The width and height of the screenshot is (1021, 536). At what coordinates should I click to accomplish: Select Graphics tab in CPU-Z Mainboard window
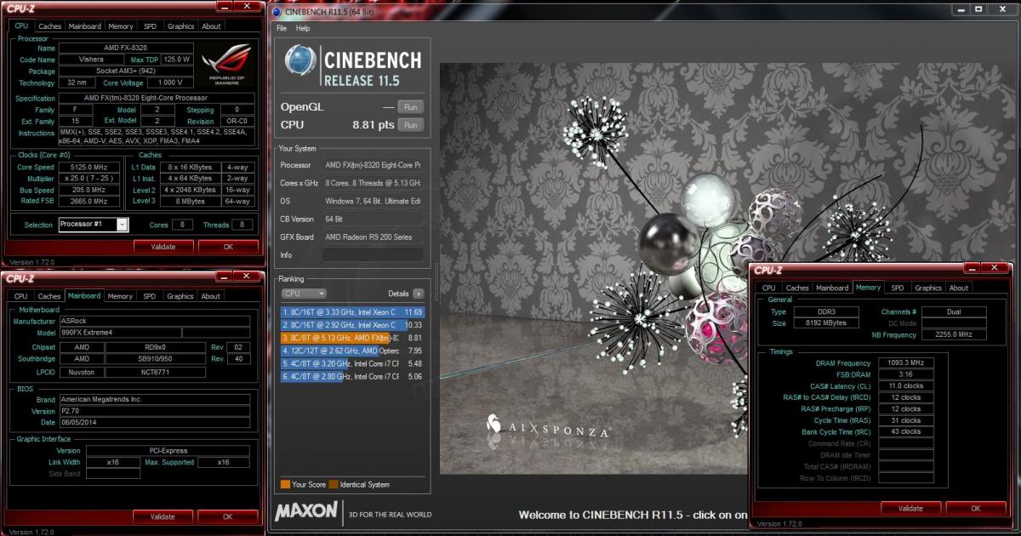tap(180, 296)
